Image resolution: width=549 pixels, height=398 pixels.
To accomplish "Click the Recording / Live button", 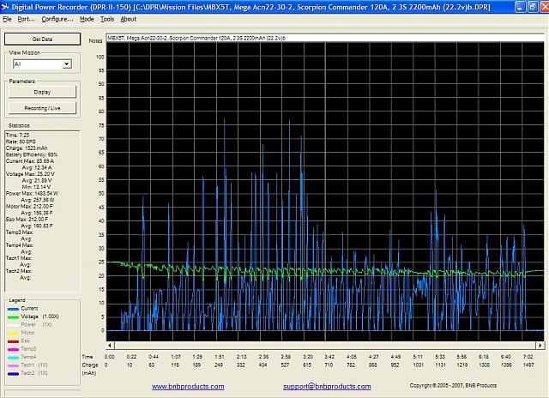I will (42, 108).
